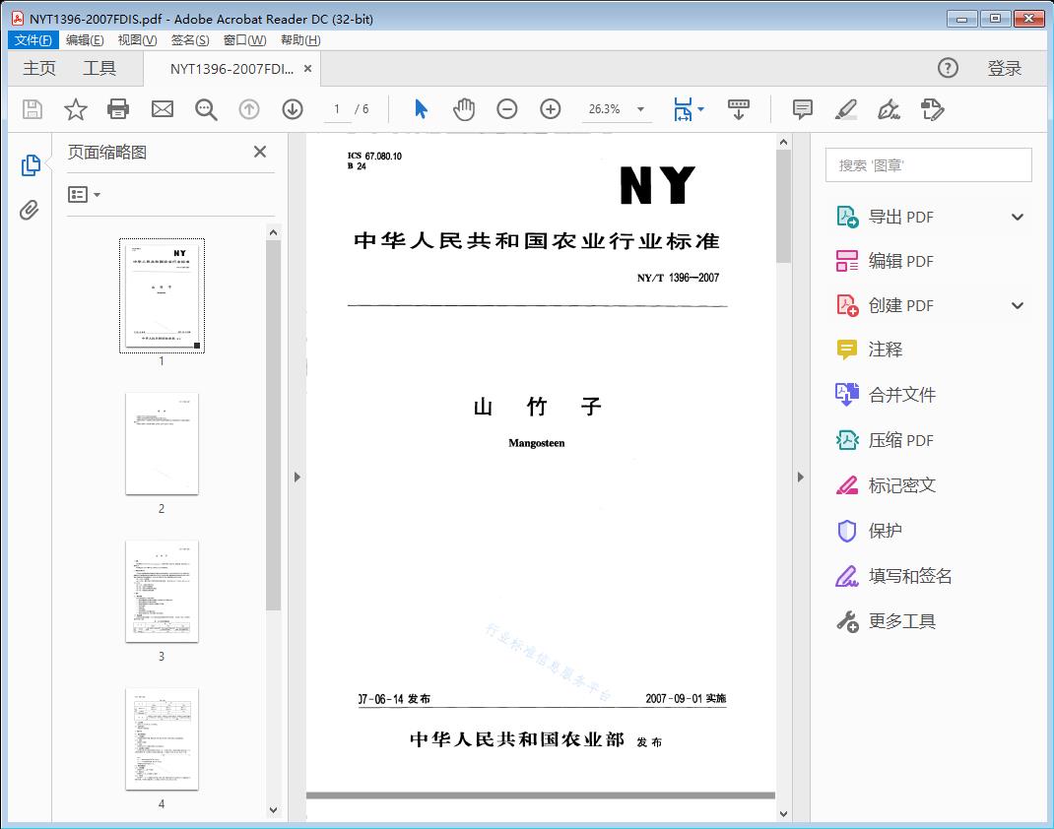Expand the 导出 PDF section chevron
The width and height of the screenshot is (1054, 829).
(x=1018, y=218)
